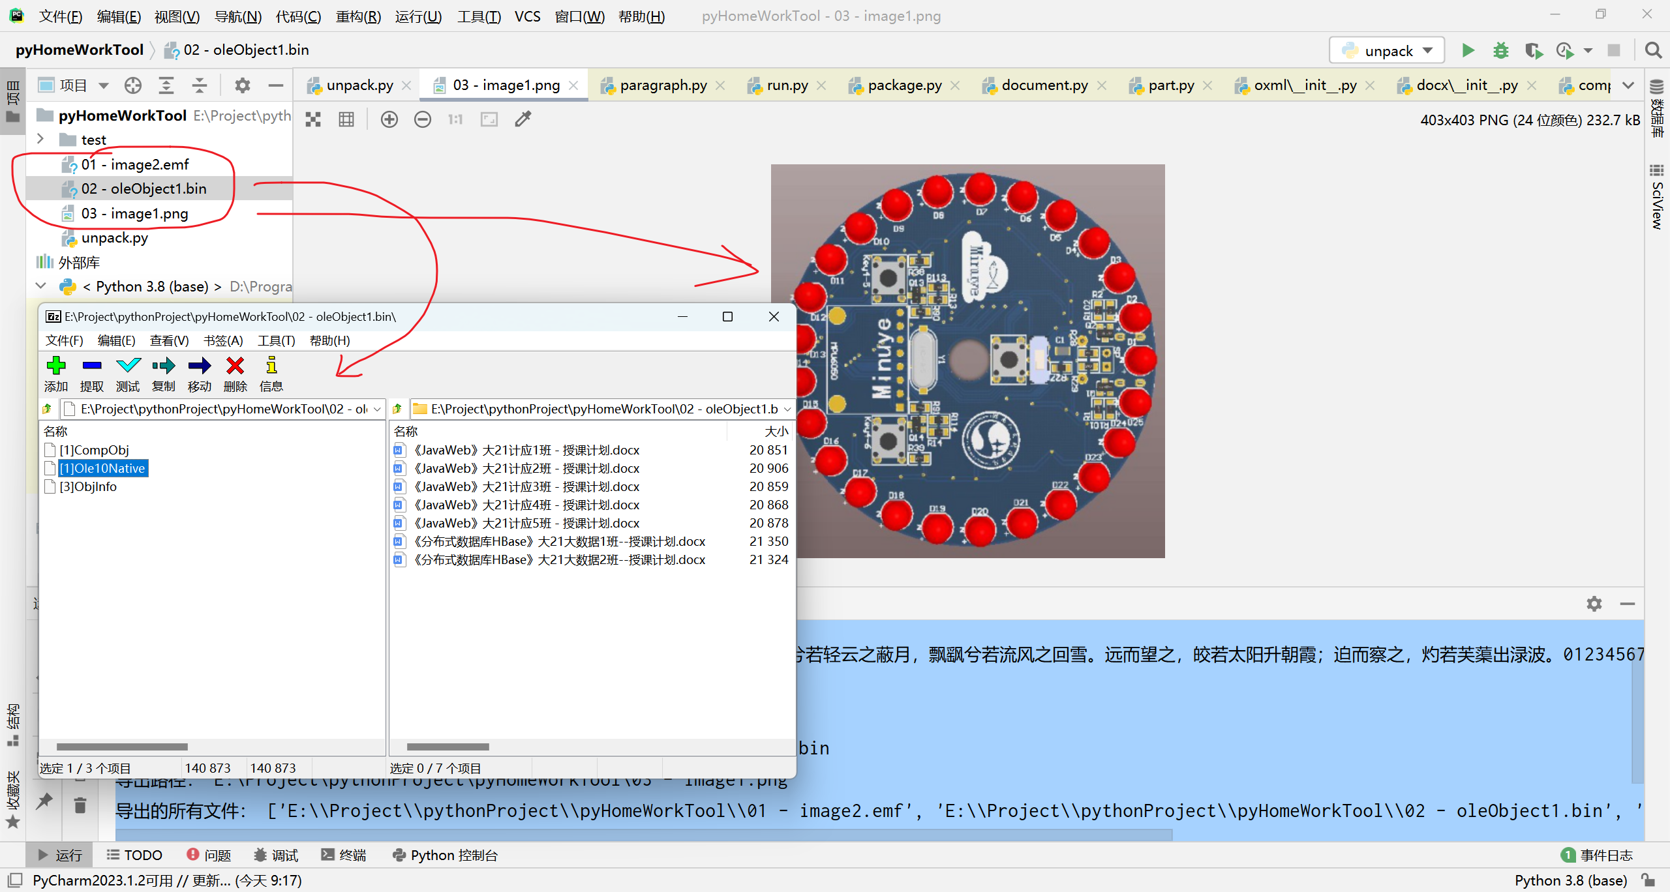This screenshot has height=892, width=1670.
Task: Open the TODO tool window
Action: [x=134, y=855]
